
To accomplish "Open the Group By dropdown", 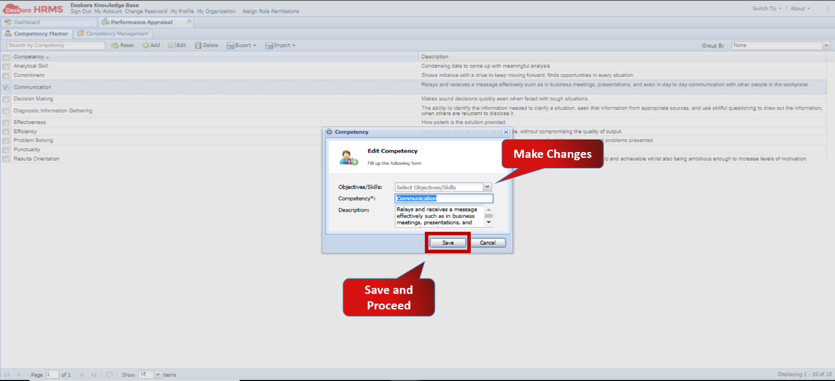I will click(825, 45).
